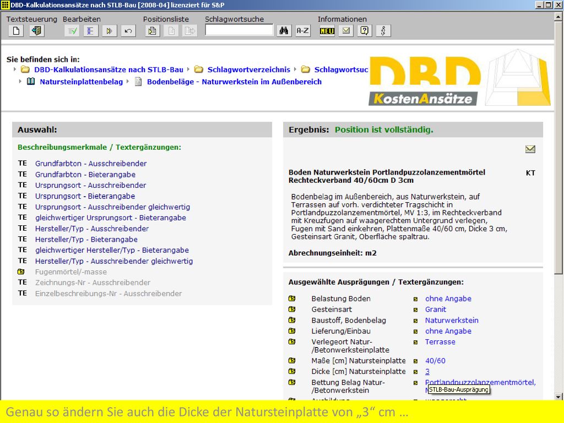The width and height of the screenshot is (564, 423).
Task: Click the greyed Zeichnungs-Nr - Ausschreibender entry
Action: pos(93,283)
